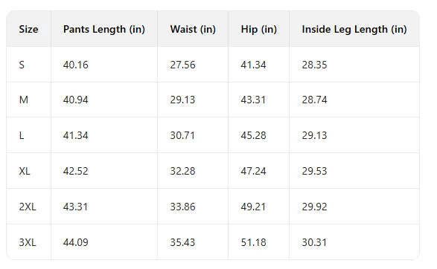The image size is (437, 269).
Task: Click pants length value 44.09
Action: point(75,242)
